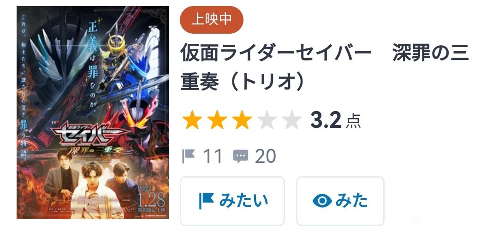The image size is (498, 233).
Task: Click the みた (watched) button
Action: pyautogui.click(x=340, y=201)
